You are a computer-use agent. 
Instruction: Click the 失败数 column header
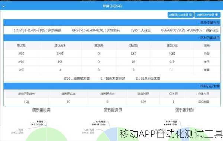99,45
